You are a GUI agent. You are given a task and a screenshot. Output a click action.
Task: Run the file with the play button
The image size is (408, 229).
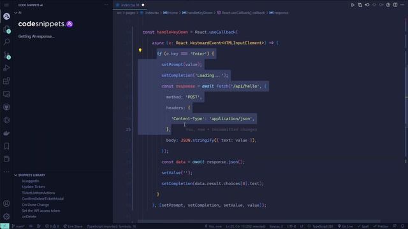pyautogui.click(x=353, y=5)
